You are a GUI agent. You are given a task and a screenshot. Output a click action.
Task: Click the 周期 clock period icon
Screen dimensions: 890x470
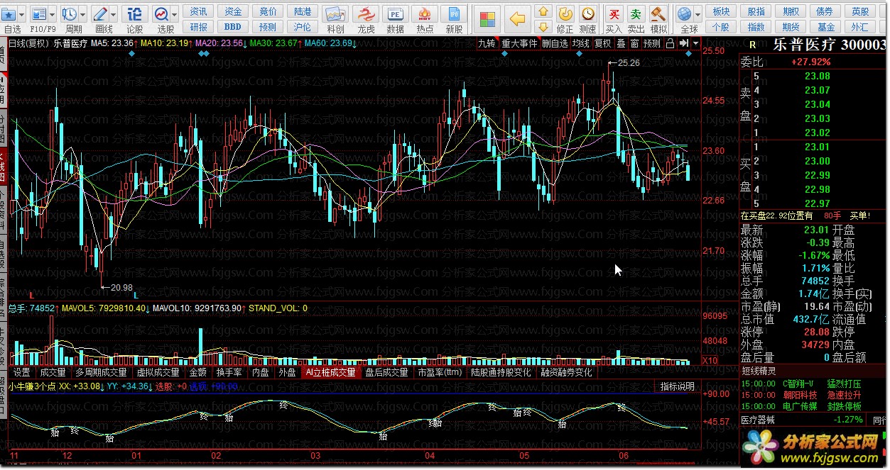(x=69, y=14)
